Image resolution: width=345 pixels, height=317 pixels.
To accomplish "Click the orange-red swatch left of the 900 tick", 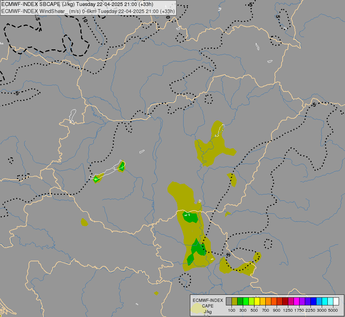I will click(x=274, y=302).
